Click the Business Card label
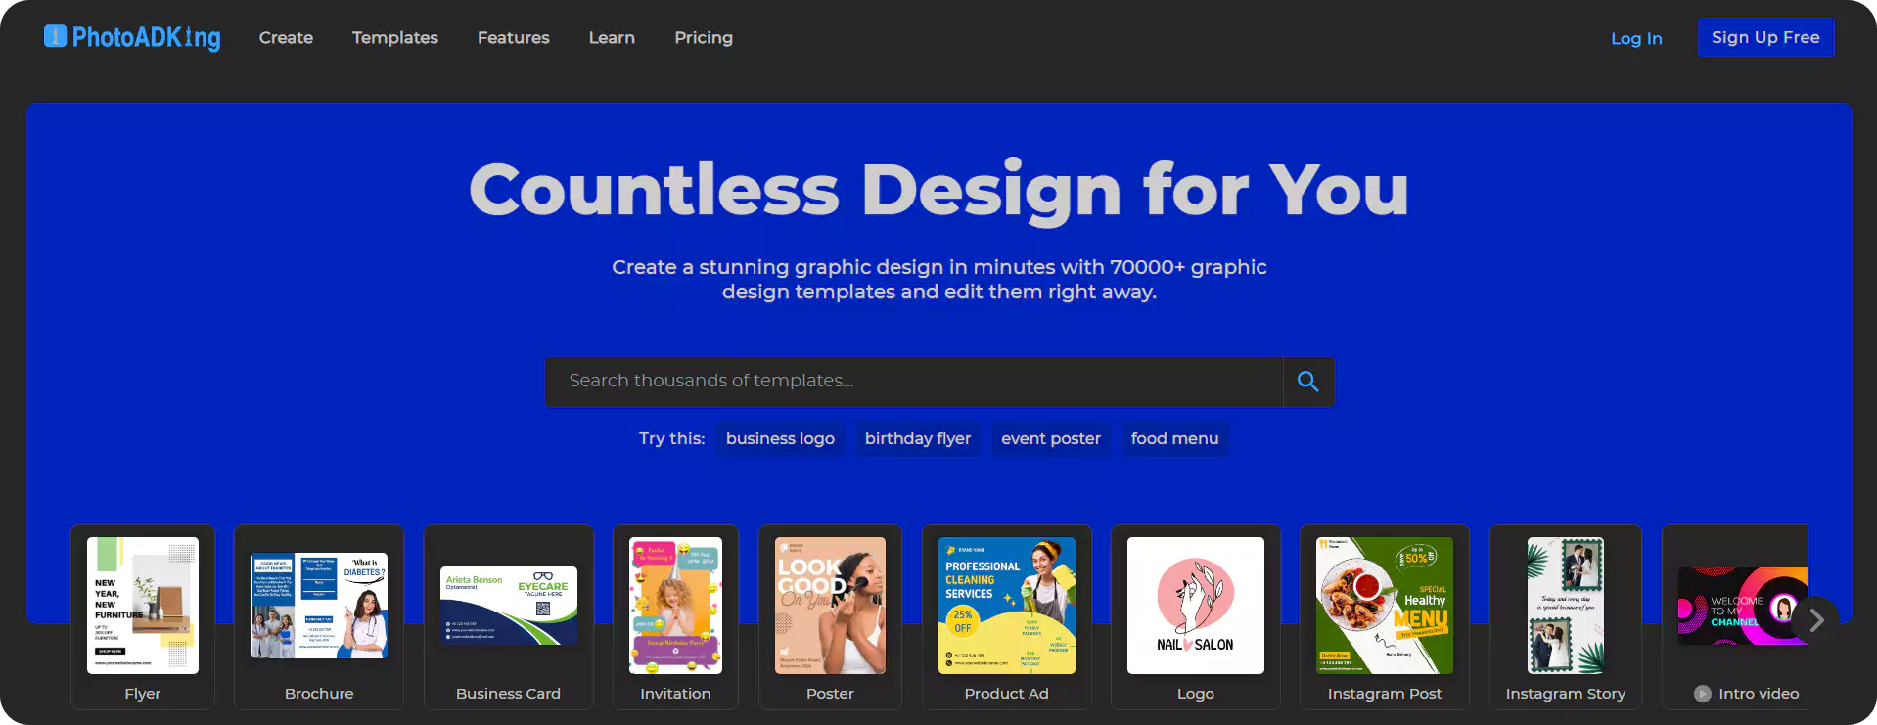This screenshot has width=1877, height=725. click(x=509, y=694)
